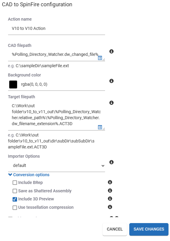Show info about Use tessellation compression
This screenshot has height=241, width=170.
tap(110, 207)
